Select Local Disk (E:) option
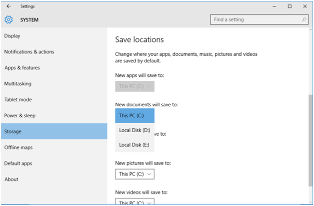 pos(134,145)
